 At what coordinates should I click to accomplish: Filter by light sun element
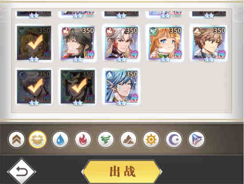[x=151, y=140]
